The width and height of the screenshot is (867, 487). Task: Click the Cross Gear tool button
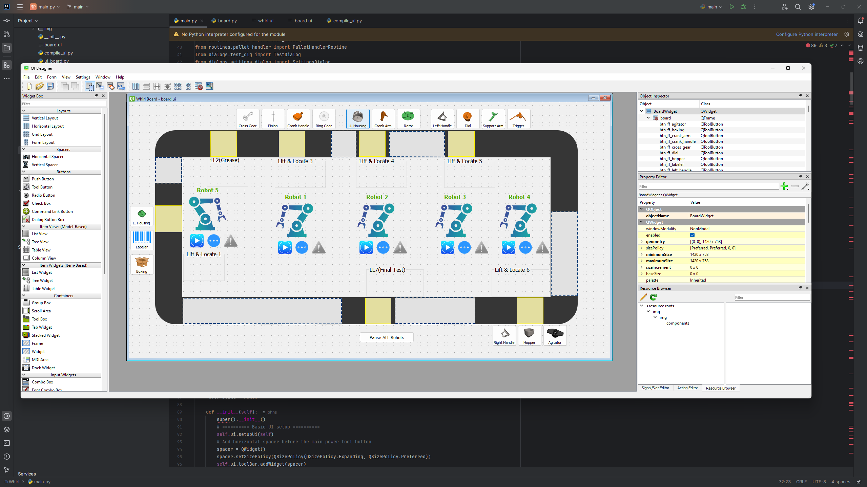point(248,119)
